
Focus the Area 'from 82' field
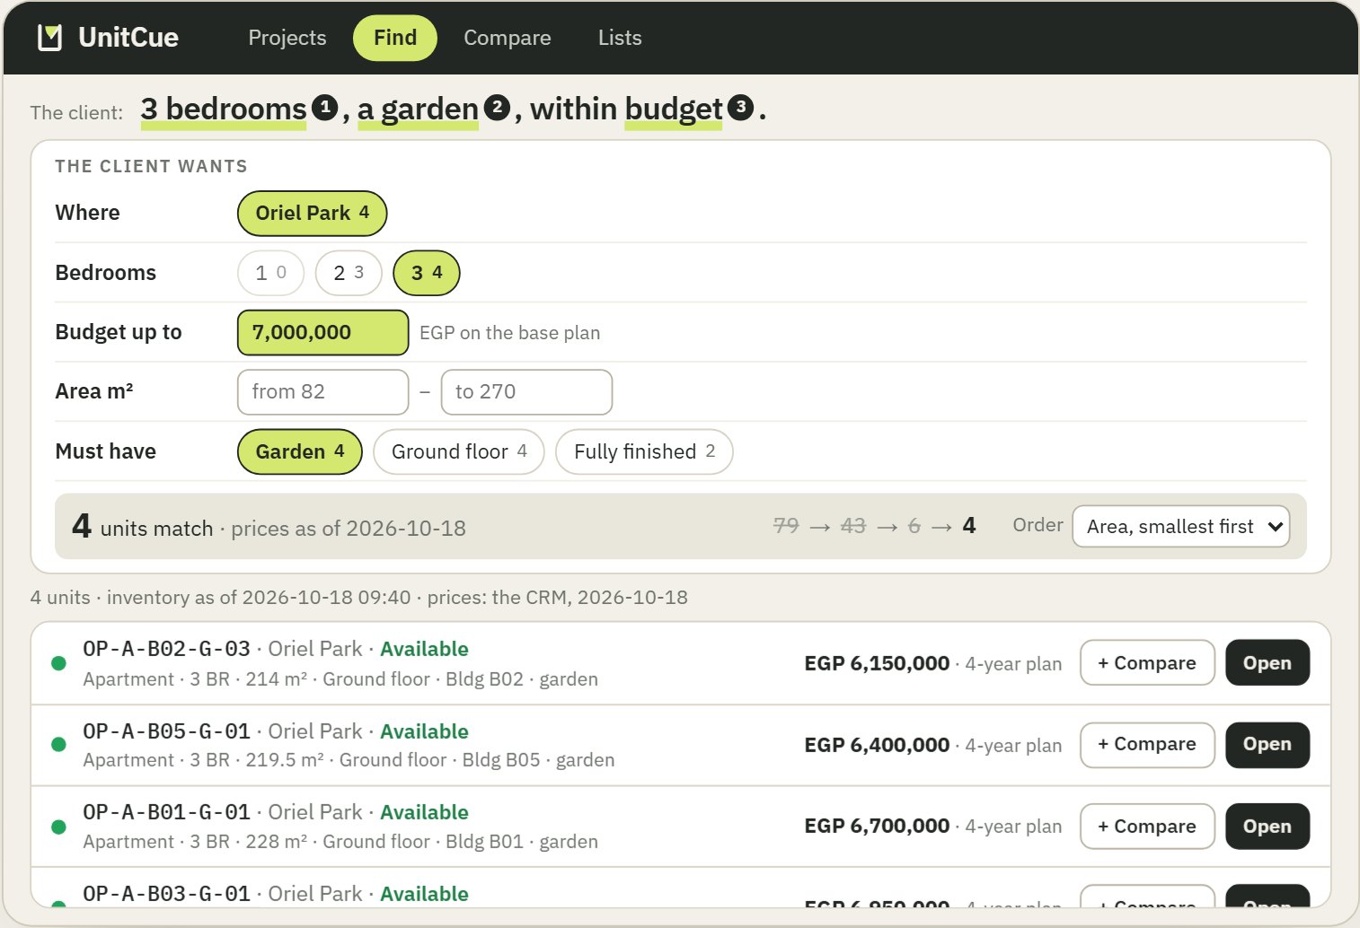point(322,392)
